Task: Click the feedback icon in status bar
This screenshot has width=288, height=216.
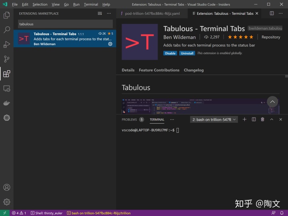Action: pyautogui.click(x=274, y=213)
